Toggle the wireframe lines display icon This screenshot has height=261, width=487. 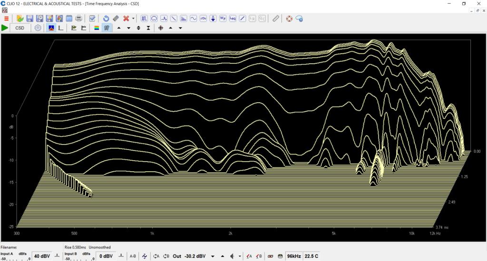(x=107, y=28)
